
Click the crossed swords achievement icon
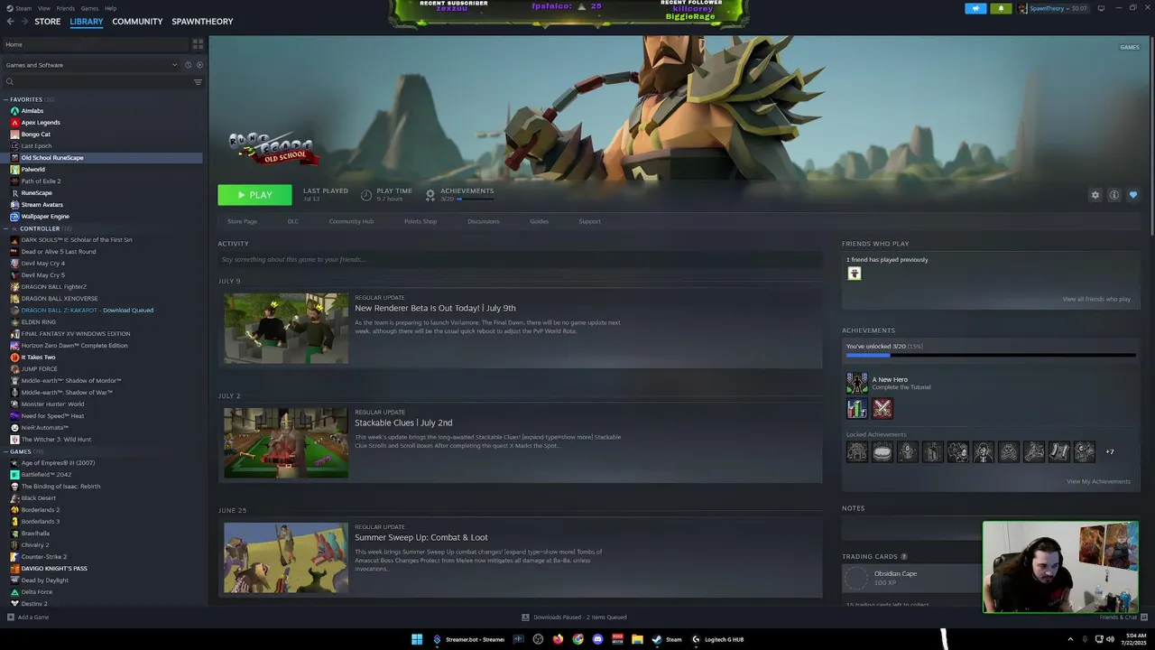tap(882, 409)
